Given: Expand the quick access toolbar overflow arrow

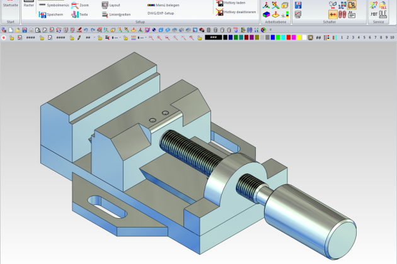Looking at the screenshot, I should tap(270, 30).
